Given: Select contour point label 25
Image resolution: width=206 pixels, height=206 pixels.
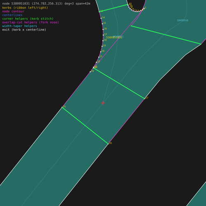Looking at the screenshot, I should [64, 107].
